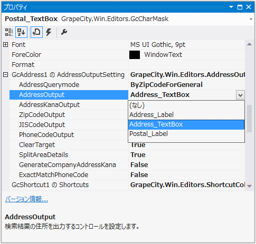256x244 pixels.
Task: Click the scroll up arrow of property grid
Action: pos(249,44)
